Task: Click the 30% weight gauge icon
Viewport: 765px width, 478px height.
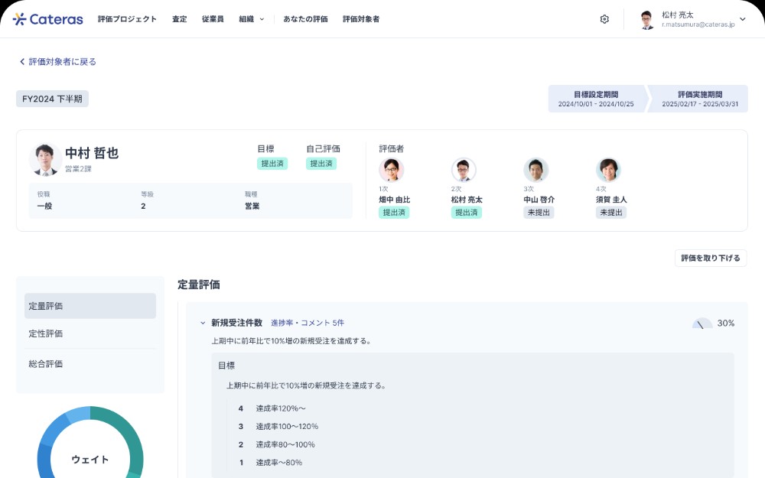Action: point(702,324)
